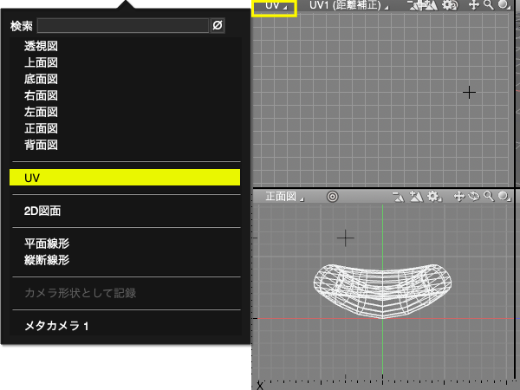
Task: Click the 検索 search input field
Action: (123, 26)
